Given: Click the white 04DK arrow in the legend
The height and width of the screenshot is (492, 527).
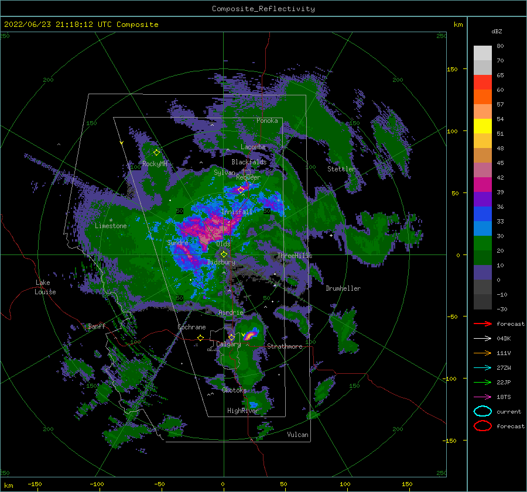Looking at the screenshot, I should (482, 338).
